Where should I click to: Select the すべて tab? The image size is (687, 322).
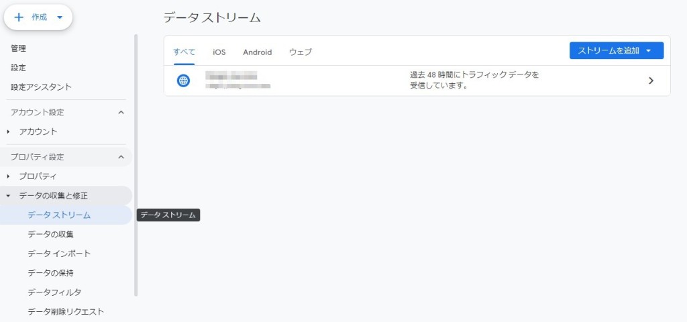tap(184, 52)
